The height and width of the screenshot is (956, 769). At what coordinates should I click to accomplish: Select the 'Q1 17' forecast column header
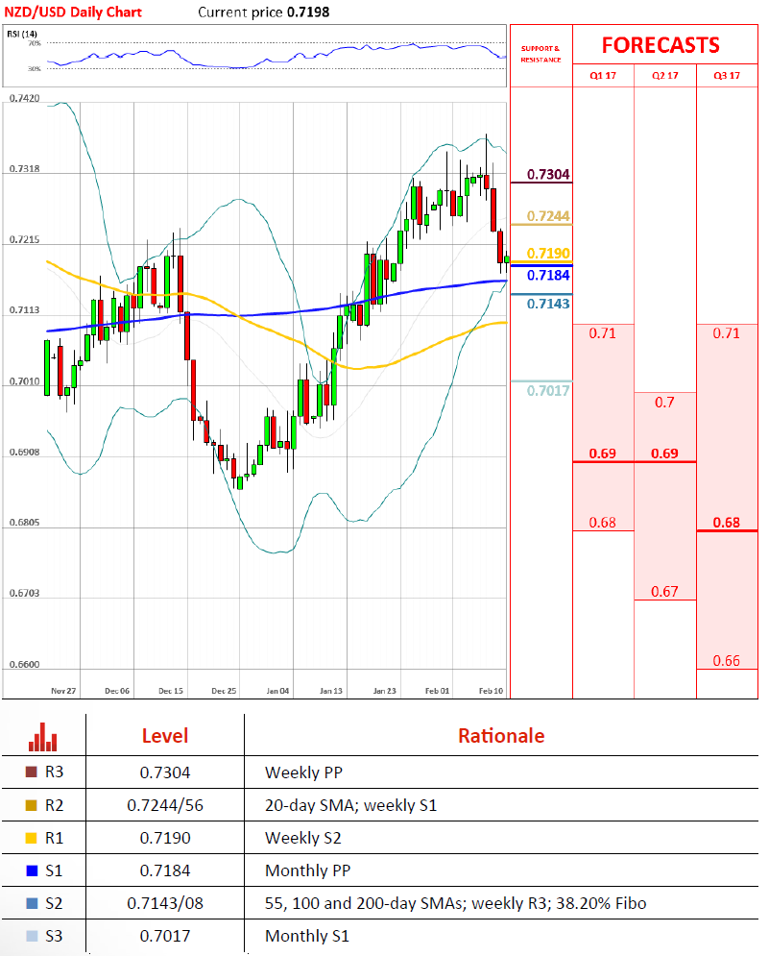603,76
